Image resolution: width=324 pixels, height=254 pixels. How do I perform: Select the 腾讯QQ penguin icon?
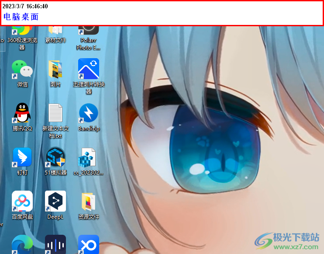(x=22, y=113)
